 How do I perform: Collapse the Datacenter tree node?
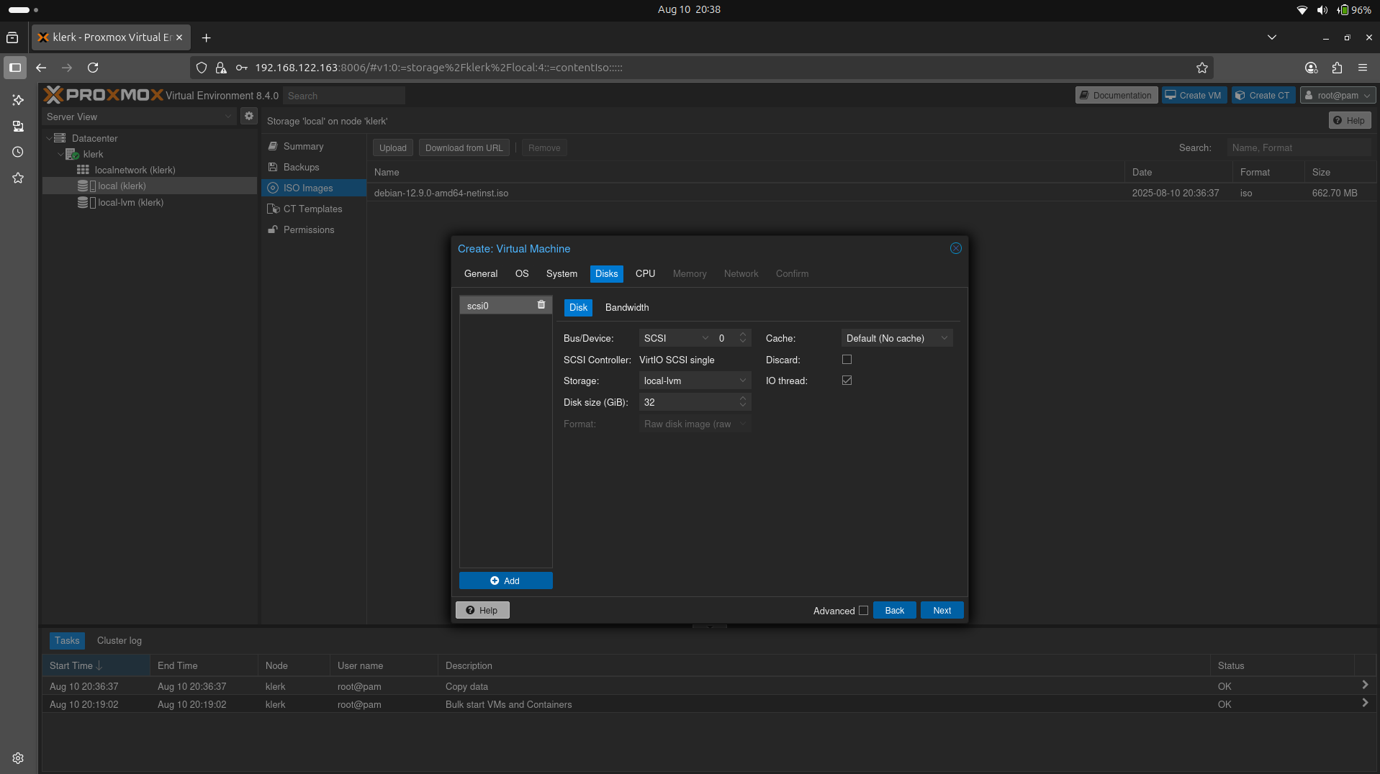click(49, 137)
